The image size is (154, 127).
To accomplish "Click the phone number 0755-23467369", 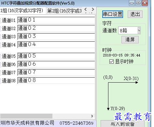I will pos(77,123).
